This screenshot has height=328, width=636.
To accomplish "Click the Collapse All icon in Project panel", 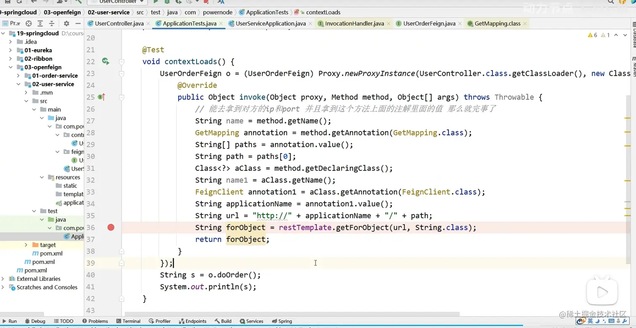I will coord(52,24).
